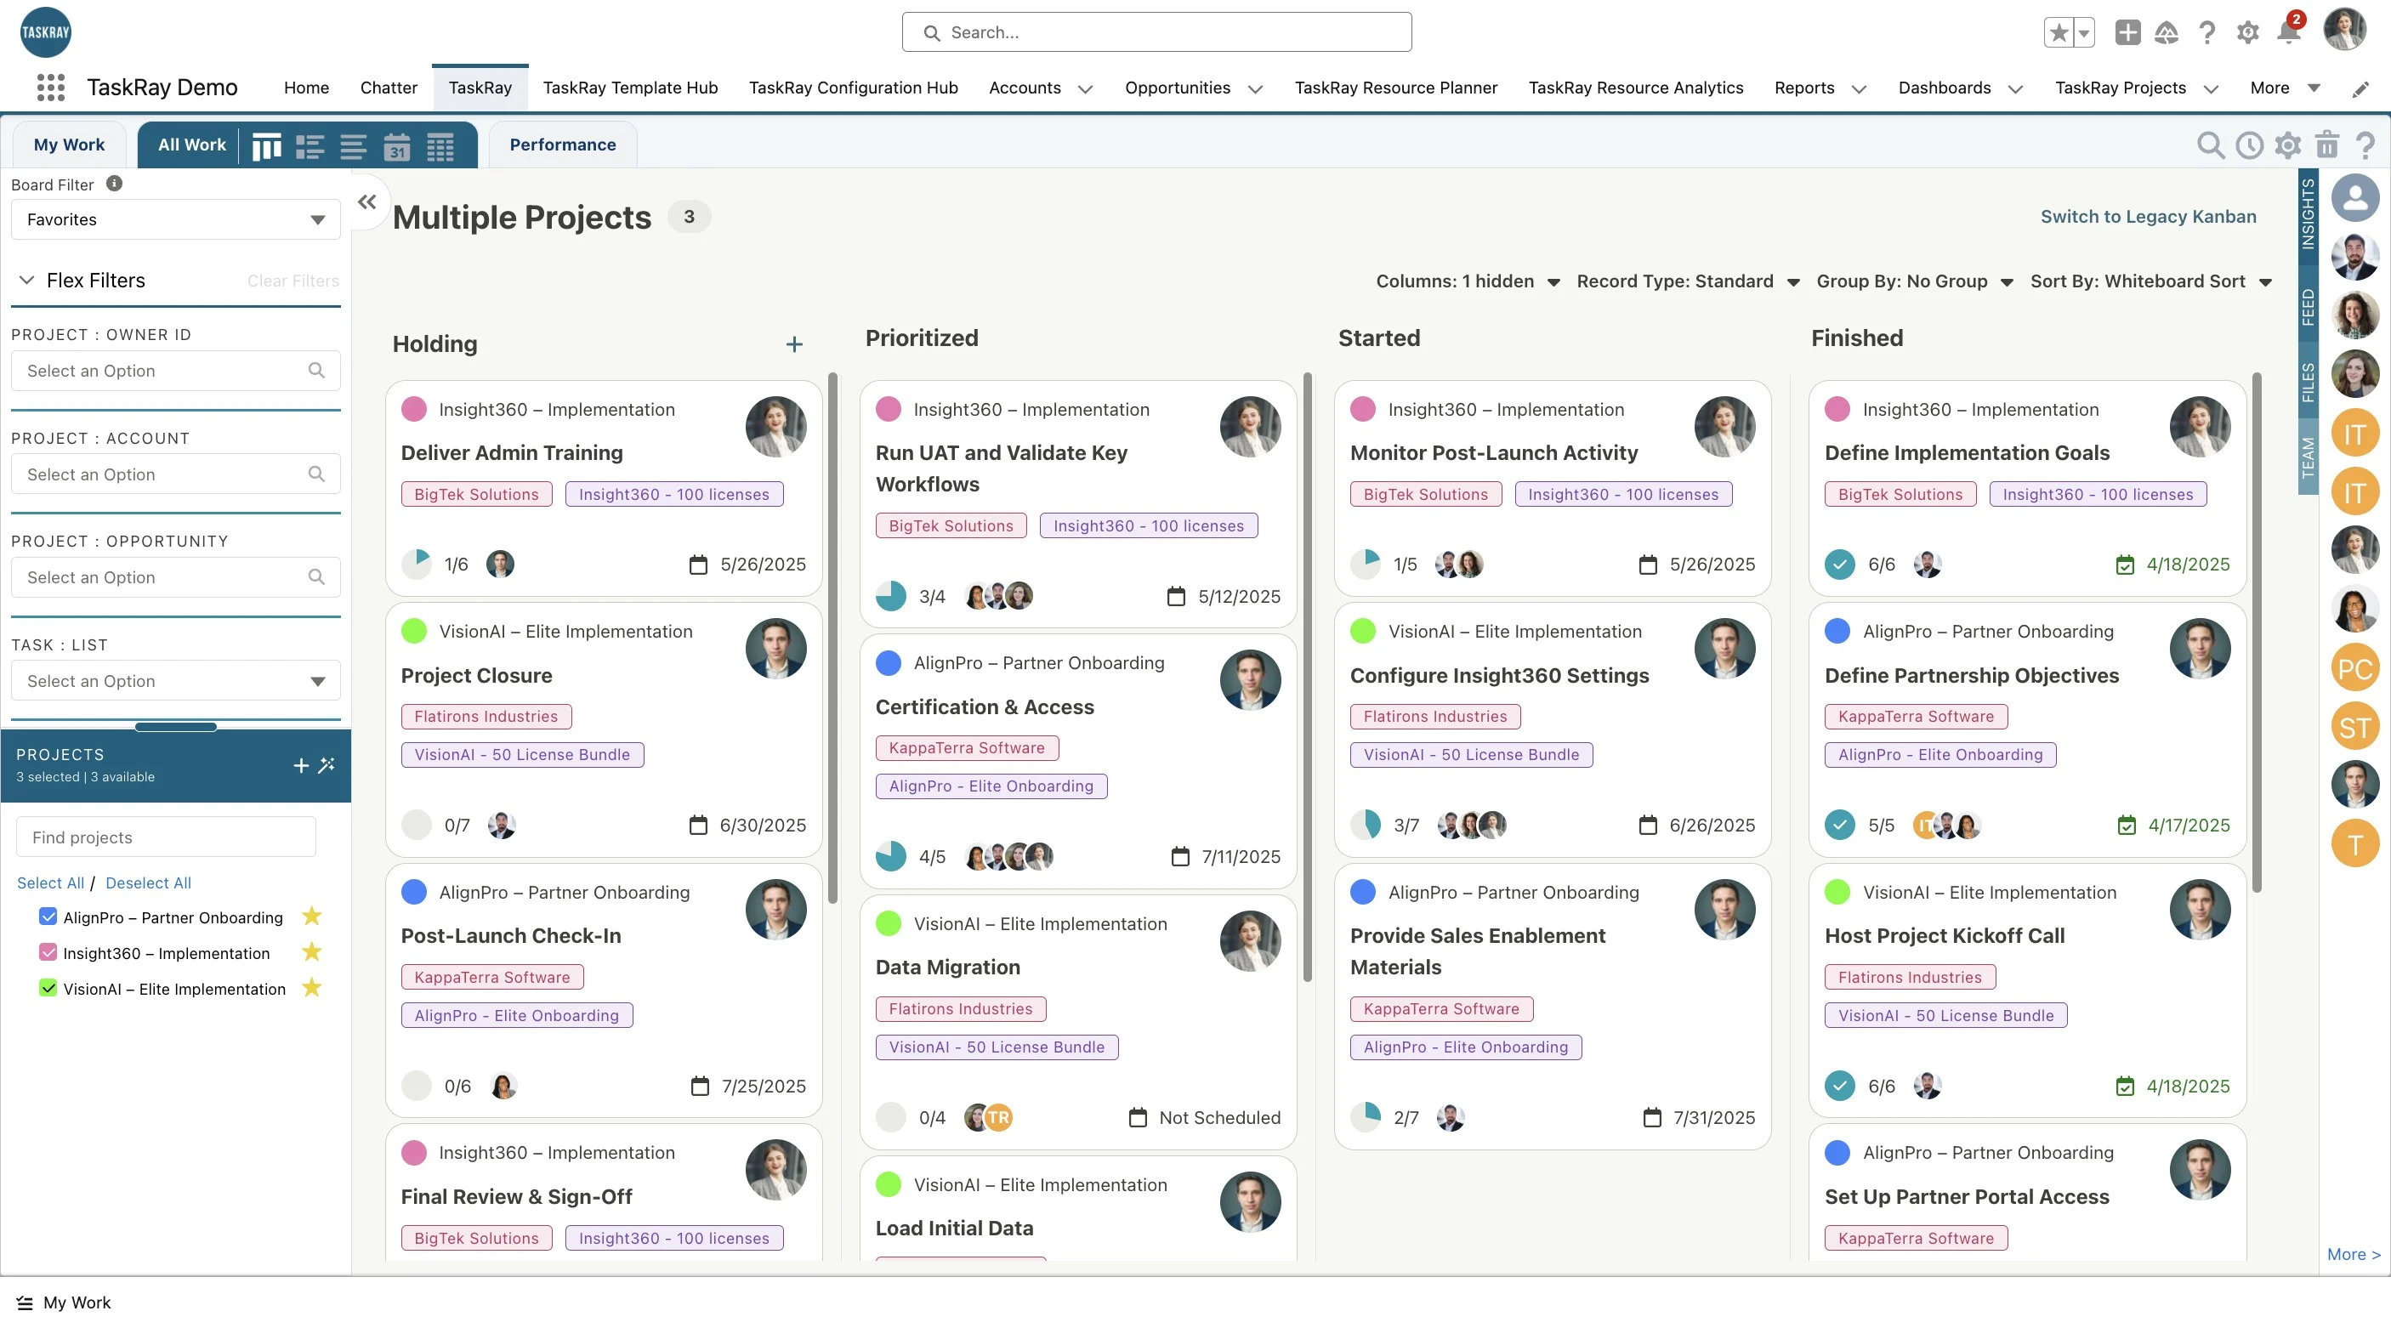Add a new project with plus icon

pyautogui.click(x=301, y=766)
